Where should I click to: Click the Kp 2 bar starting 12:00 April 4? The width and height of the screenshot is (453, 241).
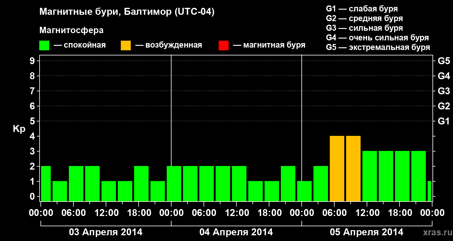(239, 184)
